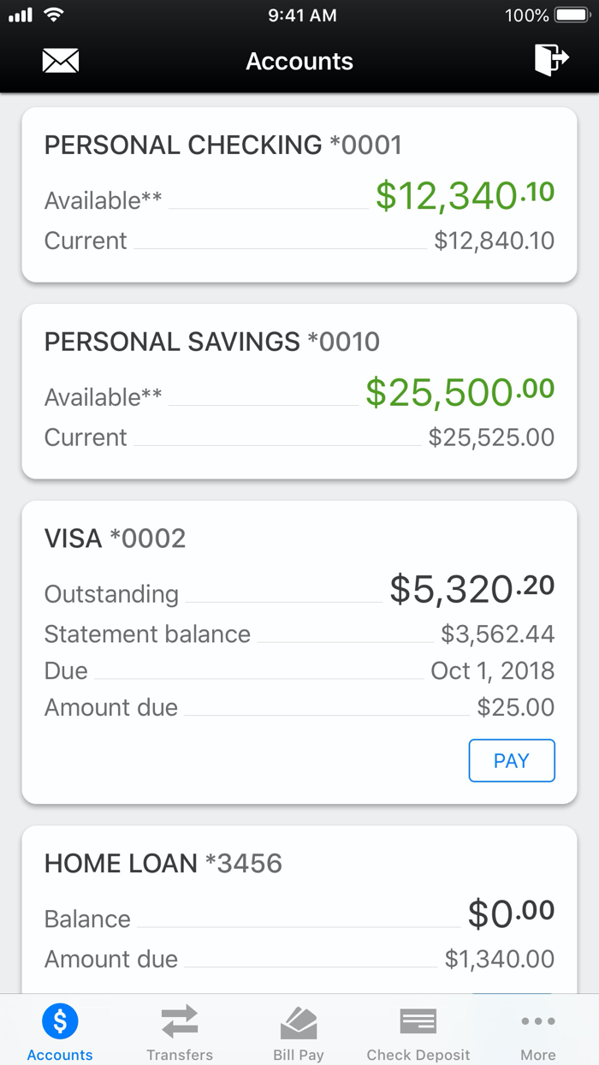Screen dimensions: 599x1065
Task: Open the Check Deposit tab
Action: pos(418,1031)
